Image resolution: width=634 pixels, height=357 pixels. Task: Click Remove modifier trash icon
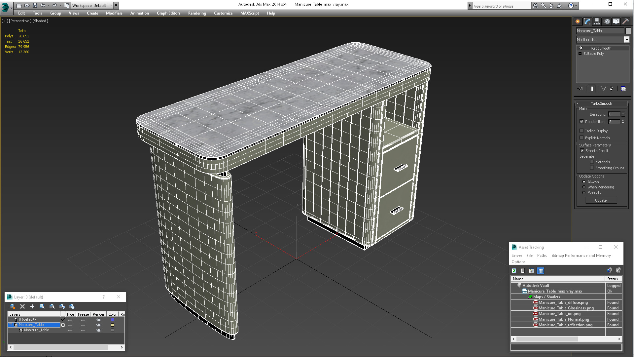(x=611, y=89)
